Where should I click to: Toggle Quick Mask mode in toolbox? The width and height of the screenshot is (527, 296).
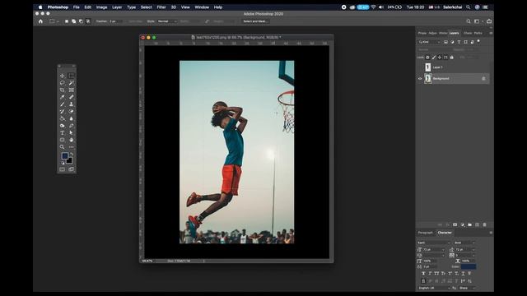[x=63, y=169]
